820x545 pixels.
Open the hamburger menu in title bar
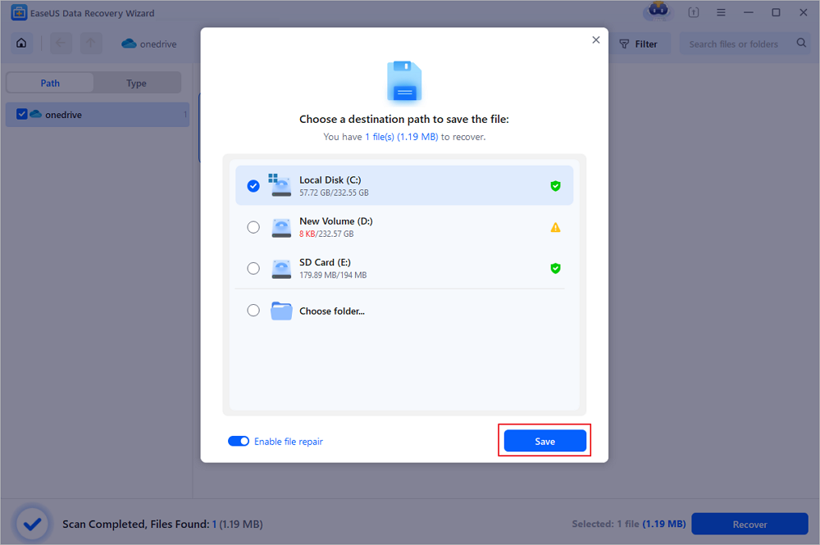pos(721,12)
